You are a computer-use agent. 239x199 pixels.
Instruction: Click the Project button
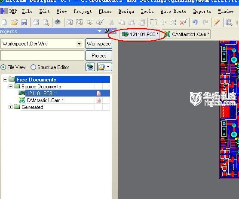(x=99, y=56)
